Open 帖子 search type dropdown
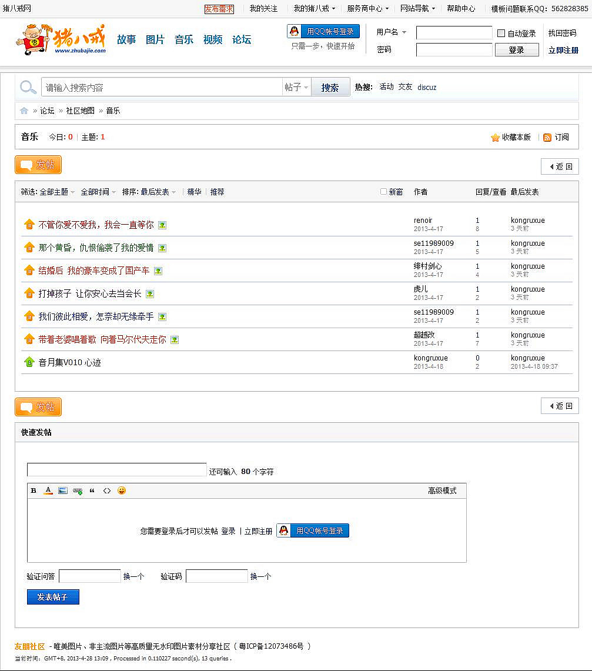592x671 pixels. [296, 87]
